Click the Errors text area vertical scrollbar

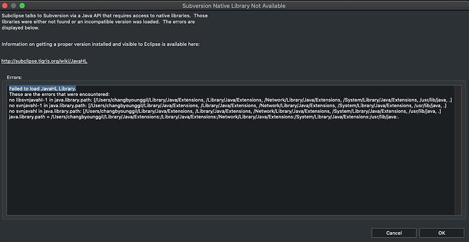coord(458,150)
